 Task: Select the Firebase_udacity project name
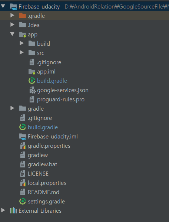39,7
